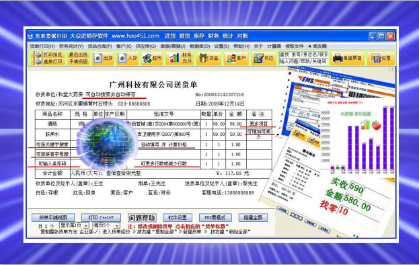Click the 自动填写 并 计算价格 cell
The height and width of the screenshot is (265, 419).
click(x=163, y=145)
